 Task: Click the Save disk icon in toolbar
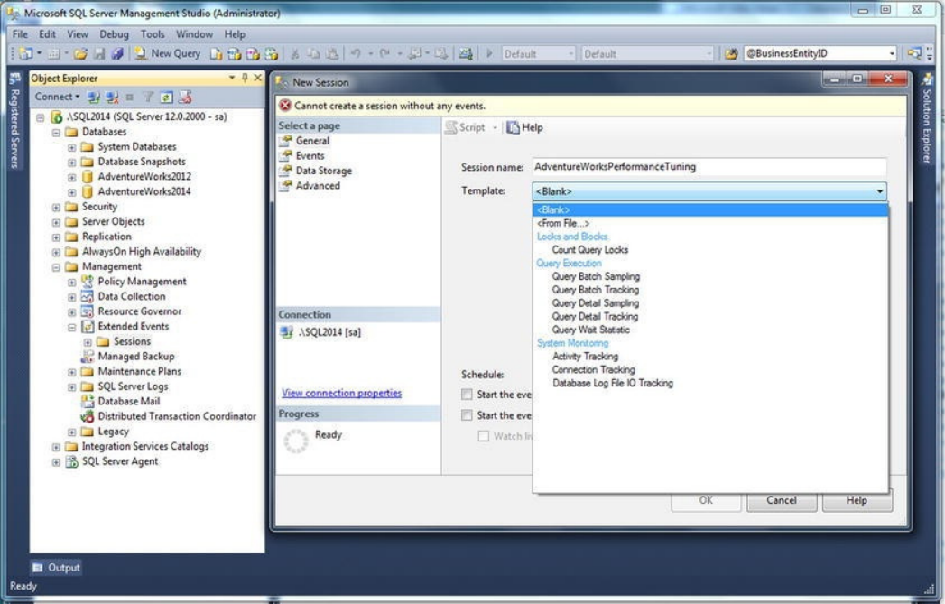coord(99,53)
